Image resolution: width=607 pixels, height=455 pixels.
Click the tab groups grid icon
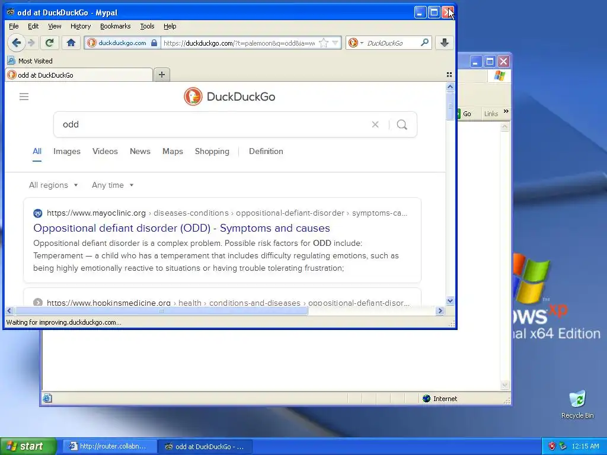(x=449, y=75)
